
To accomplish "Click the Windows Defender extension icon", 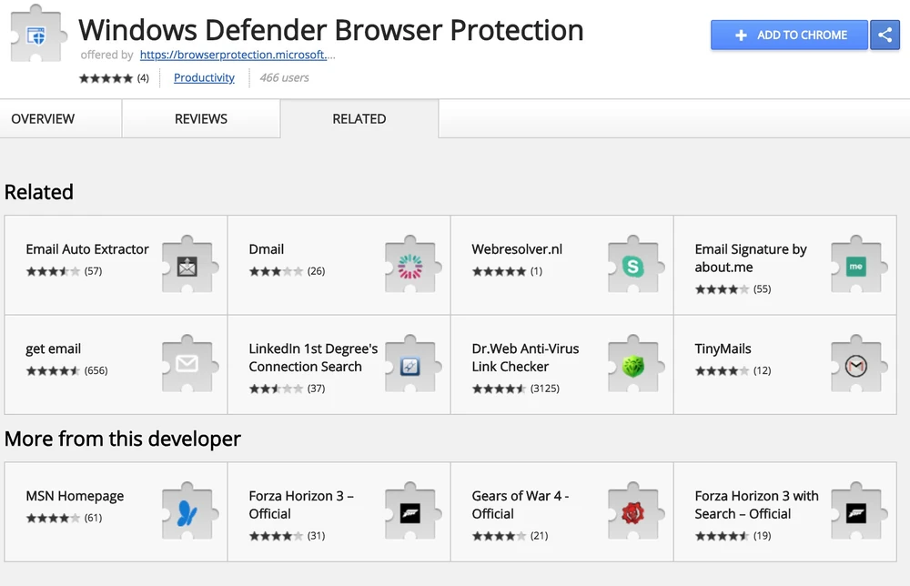I will 36,36.
